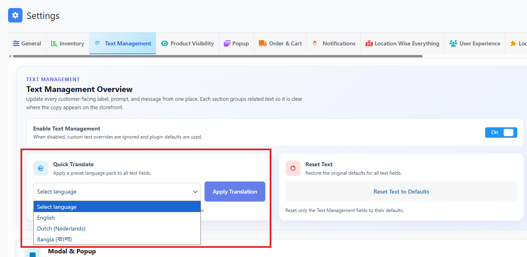The height and width of the screenshot is (257, 527).
Task: Switch to the Inventory tab
Action: (x=68, y=43)
